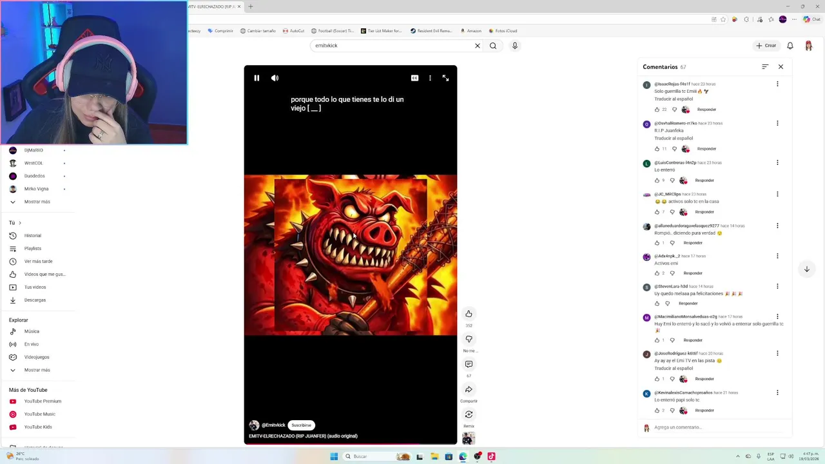Mute the Shorts video volume
This screenshot has width=825, height=464.
(275, 78)
